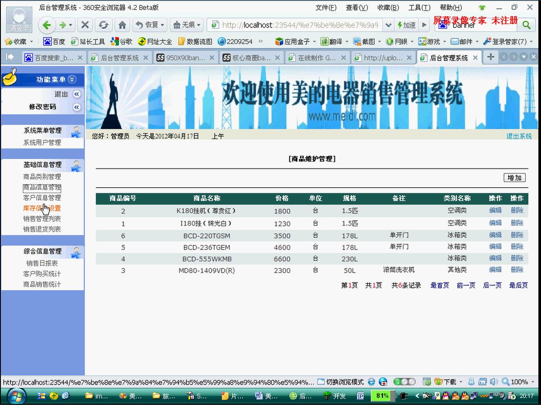Open the 下载 download manager
The image size is (541, 405).
click(x=446, y=382)
